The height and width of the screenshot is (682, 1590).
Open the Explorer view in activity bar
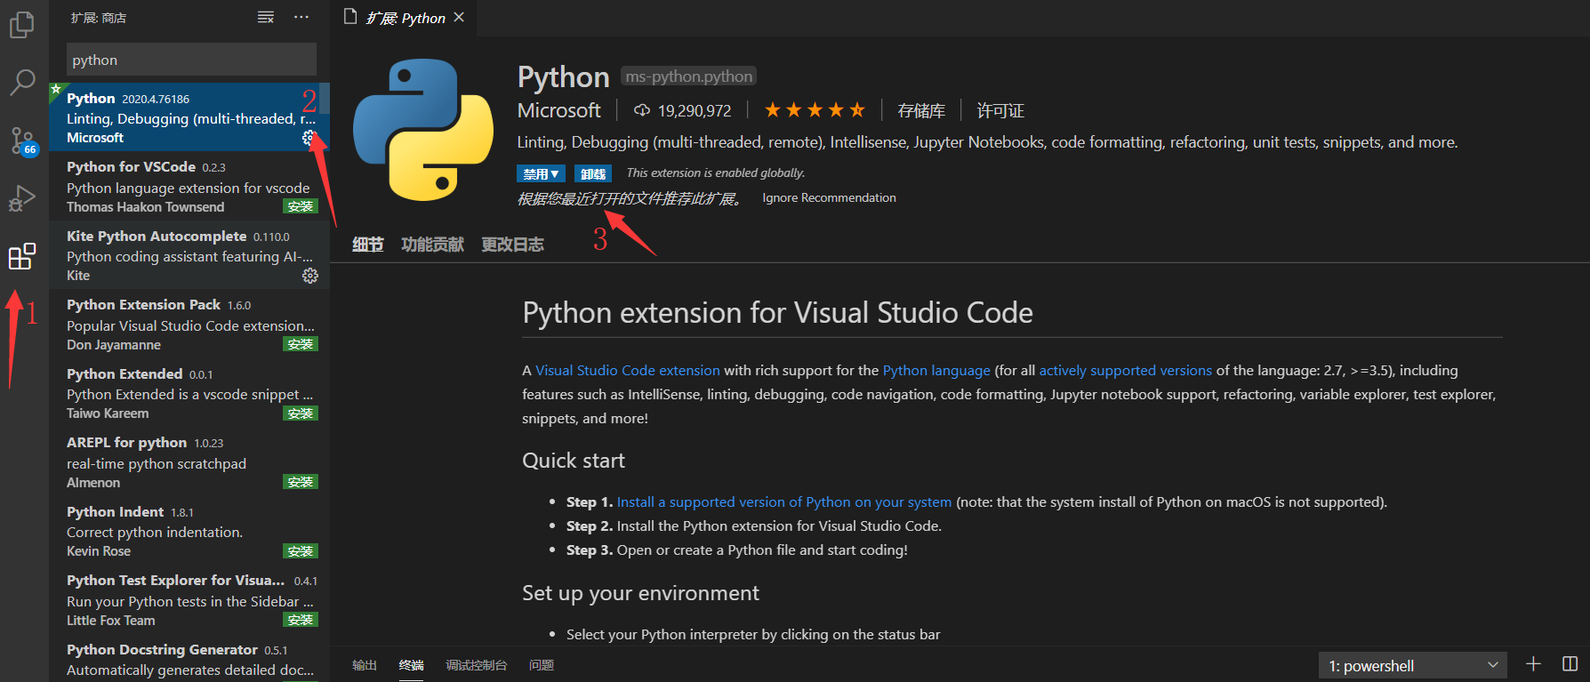[22, 23]
